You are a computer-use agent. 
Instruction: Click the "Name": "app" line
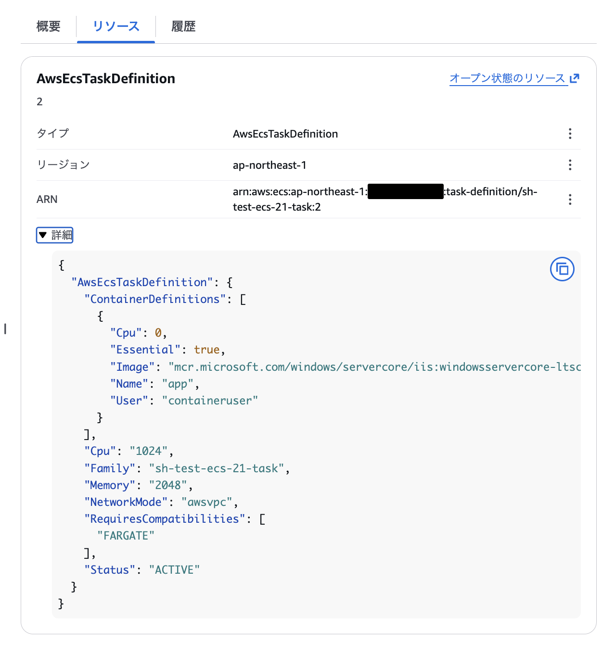(155, 384)
